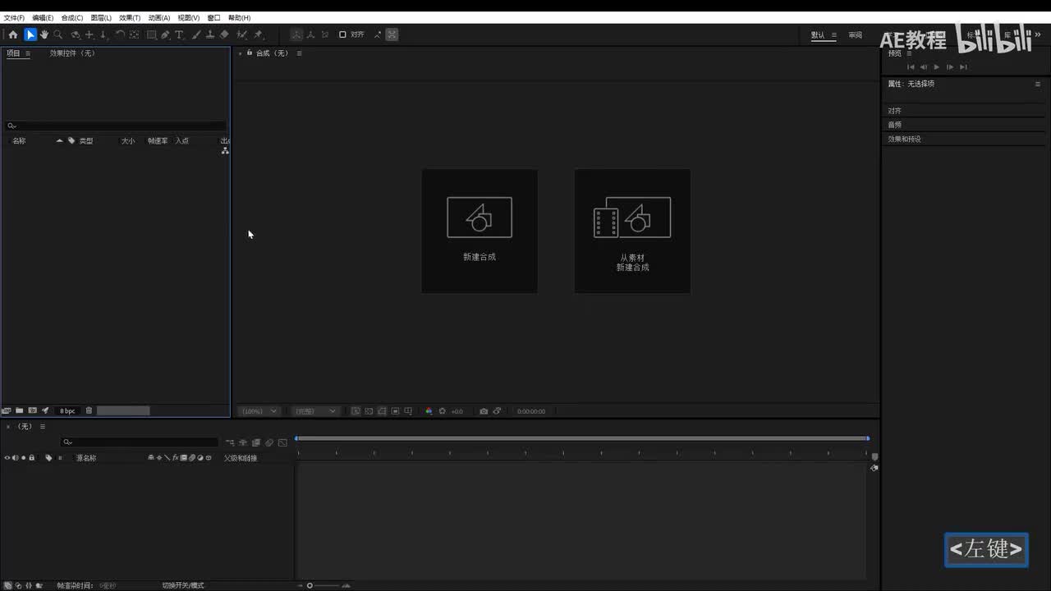
Task: Open the graph editor icon in timeline
Action: (282, 442)
